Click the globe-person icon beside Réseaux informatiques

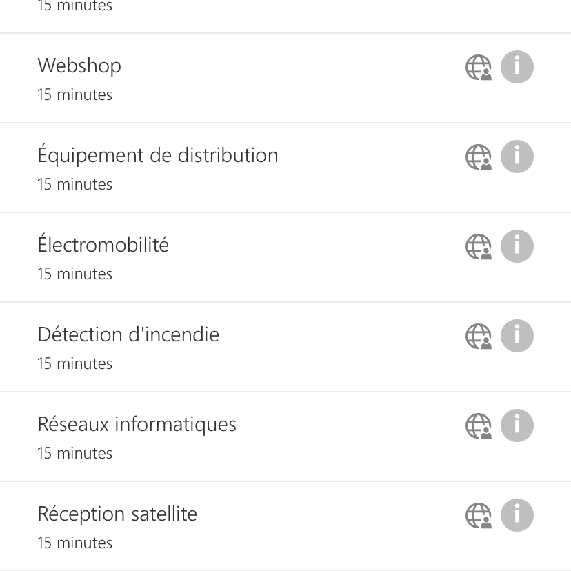click(479, 426)
